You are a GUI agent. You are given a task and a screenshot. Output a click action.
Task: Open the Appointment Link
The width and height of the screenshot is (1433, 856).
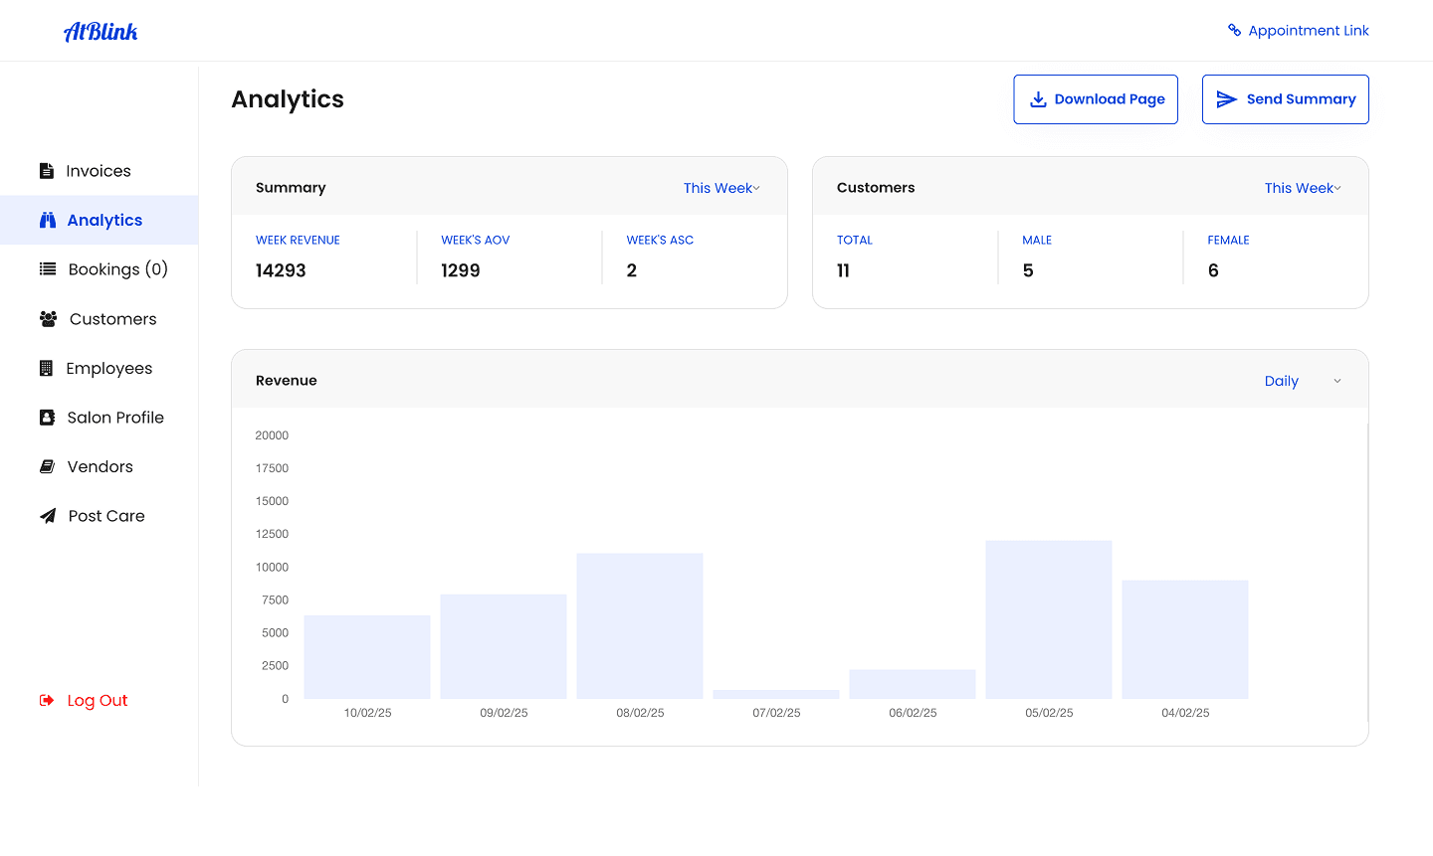1299,31
